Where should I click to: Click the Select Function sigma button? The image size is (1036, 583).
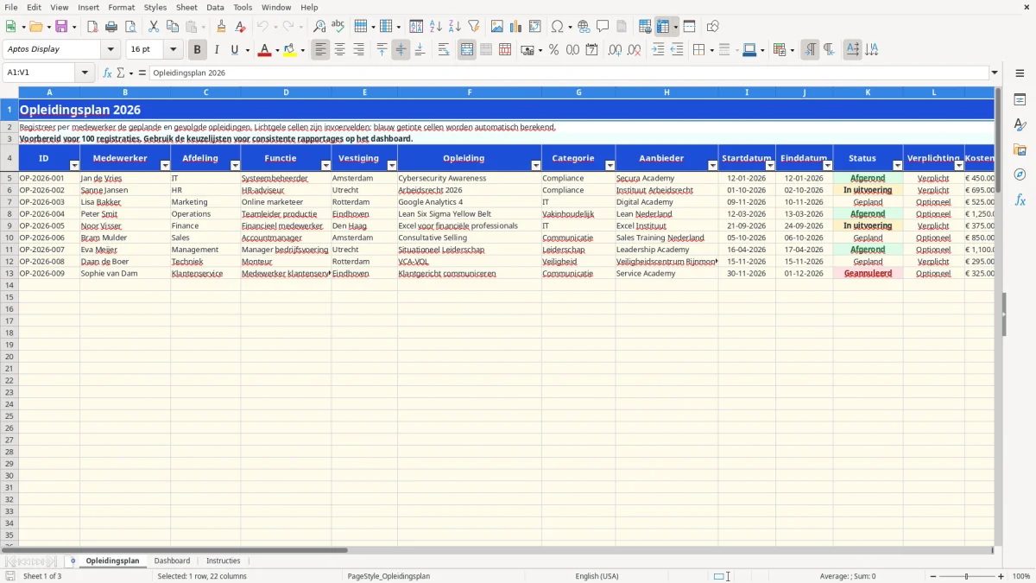(x=121, y=73)
